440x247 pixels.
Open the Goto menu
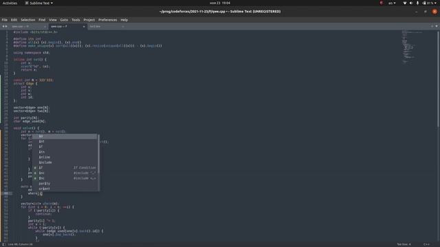(x=64, y=20)
